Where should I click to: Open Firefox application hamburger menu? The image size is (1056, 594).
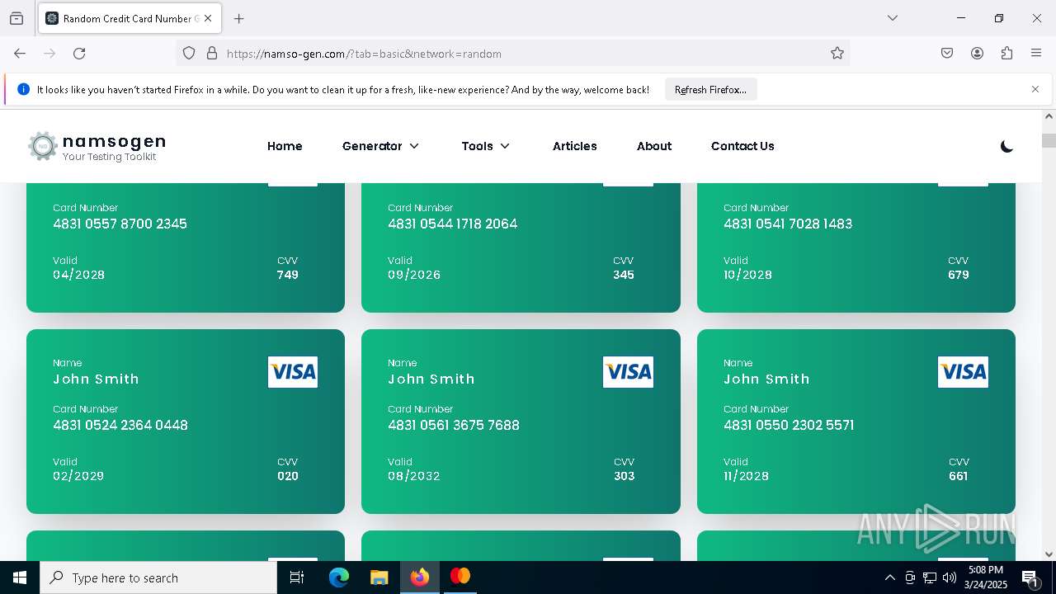[x=1036, y=54]
